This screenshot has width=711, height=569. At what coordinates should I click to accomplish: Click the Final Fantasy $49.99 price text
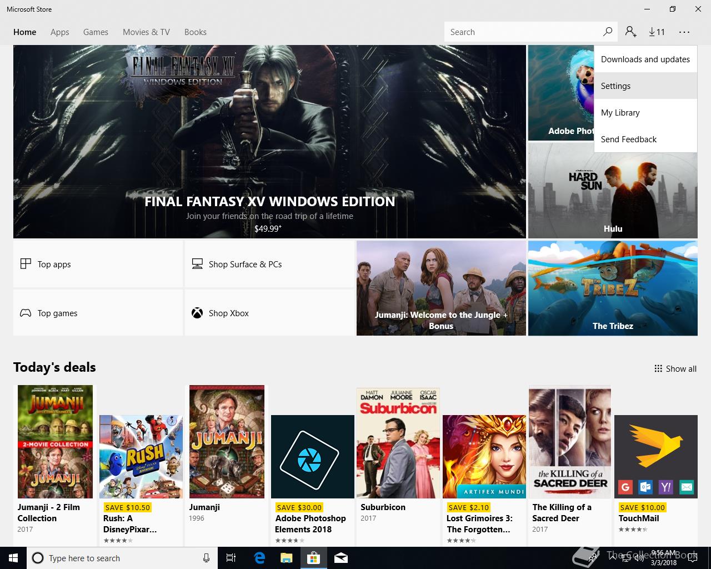click(268, 228)
